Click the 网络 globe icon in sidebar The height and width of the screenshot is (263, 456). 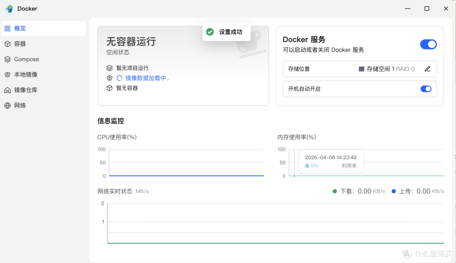8,106
